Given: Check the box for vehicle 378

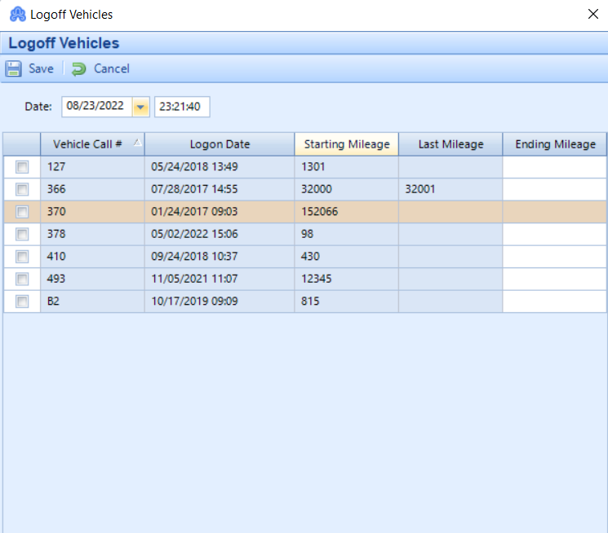Looking at the screenshot, I should point(22,235).
